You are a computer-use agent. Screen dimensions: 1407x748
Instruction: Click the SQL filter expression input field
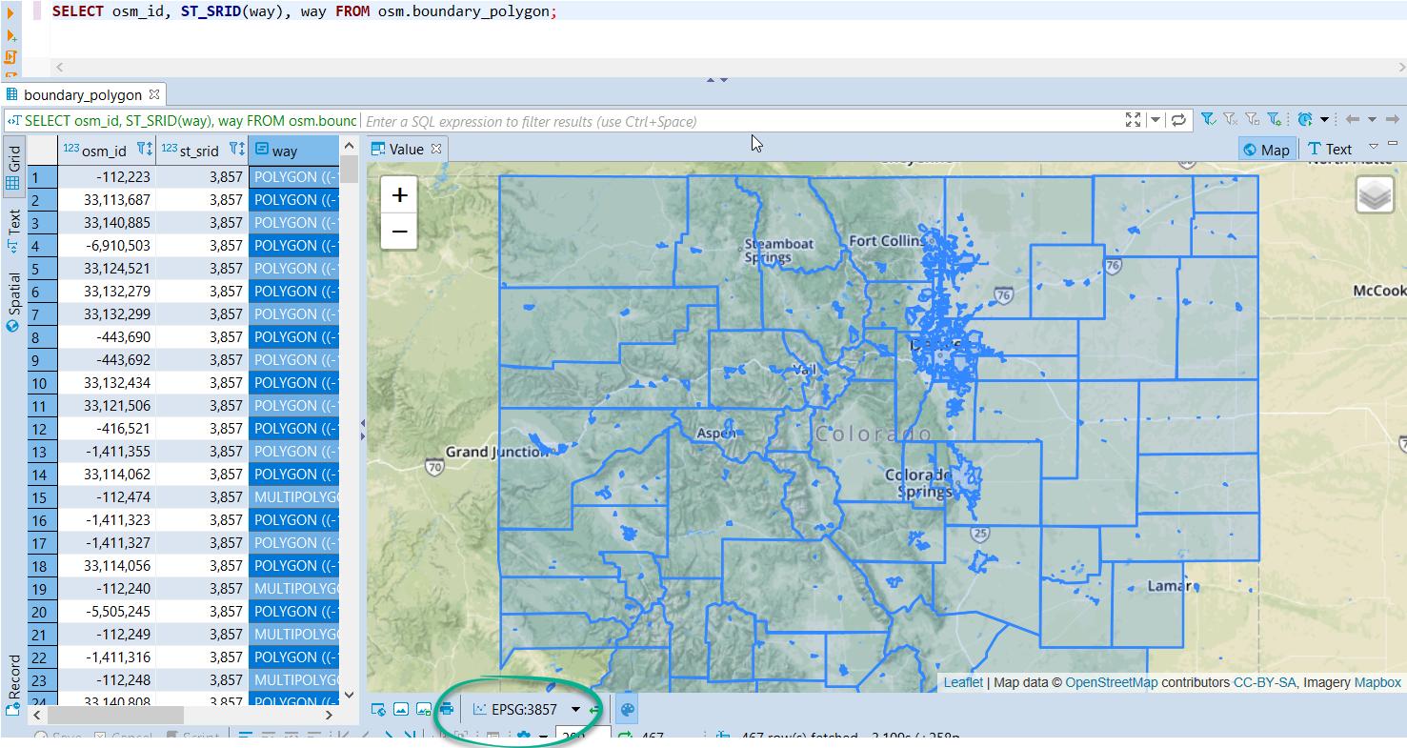point(667,121)
